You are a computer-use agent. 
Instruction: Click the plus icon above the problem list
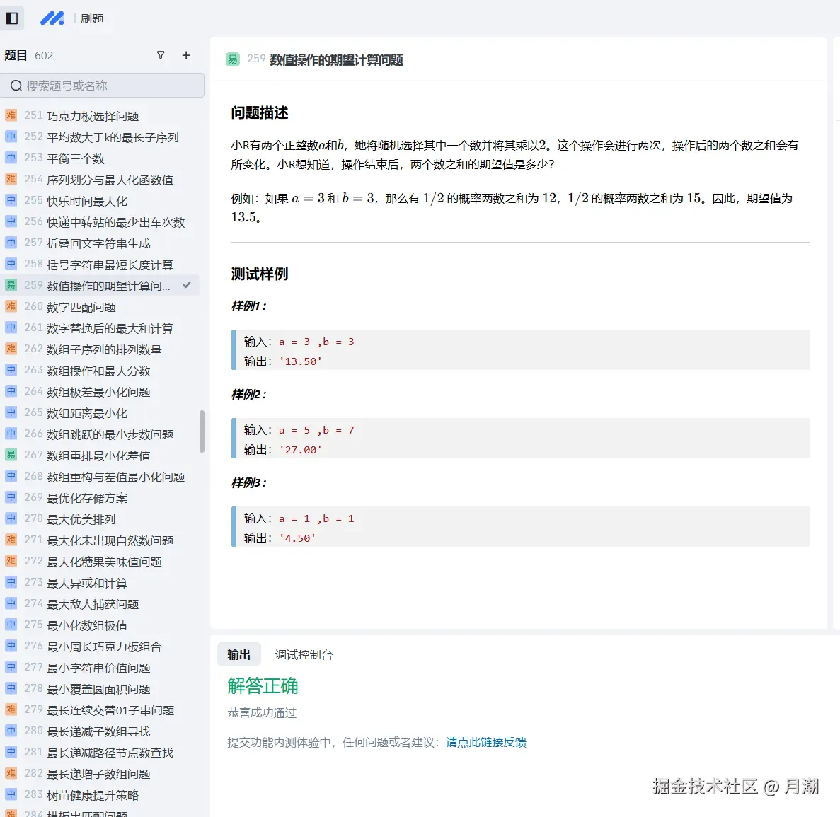click(185, 55)
